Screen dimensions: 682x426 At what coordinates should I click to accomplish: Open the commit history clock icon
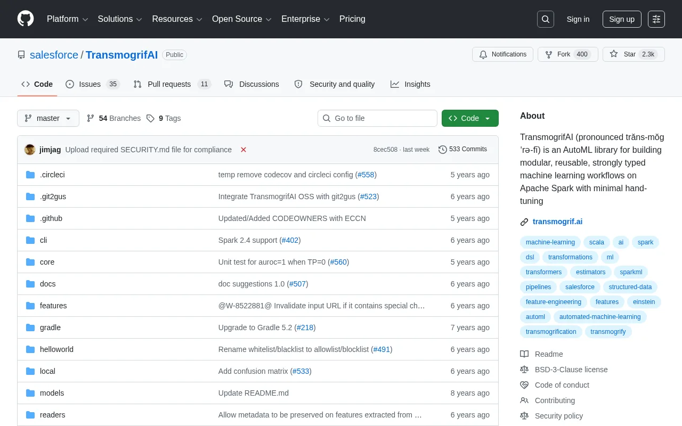tap(443, 150)
